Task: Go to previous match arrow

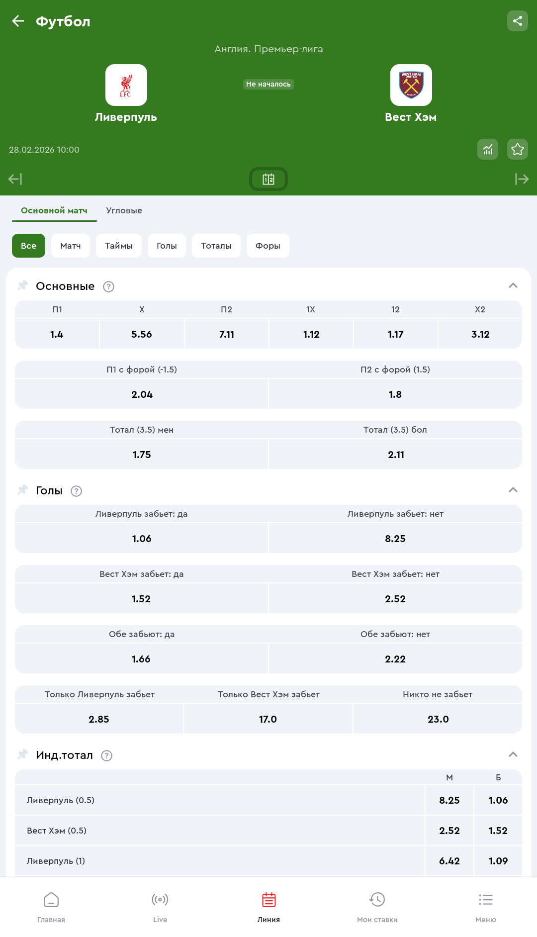Action: (x=15, y=179)
